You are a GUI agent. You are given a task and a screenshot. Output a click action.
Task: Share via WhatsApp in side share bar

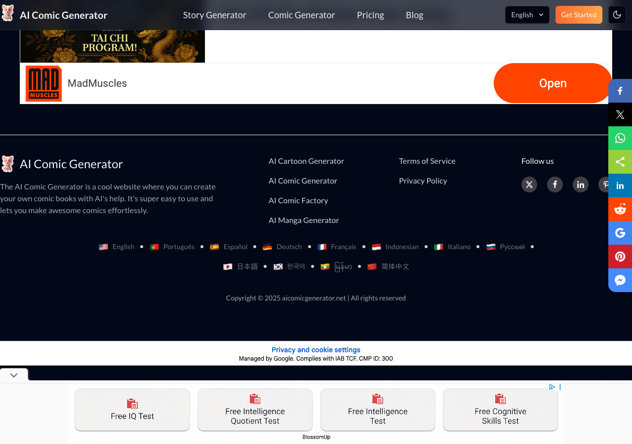620,138
